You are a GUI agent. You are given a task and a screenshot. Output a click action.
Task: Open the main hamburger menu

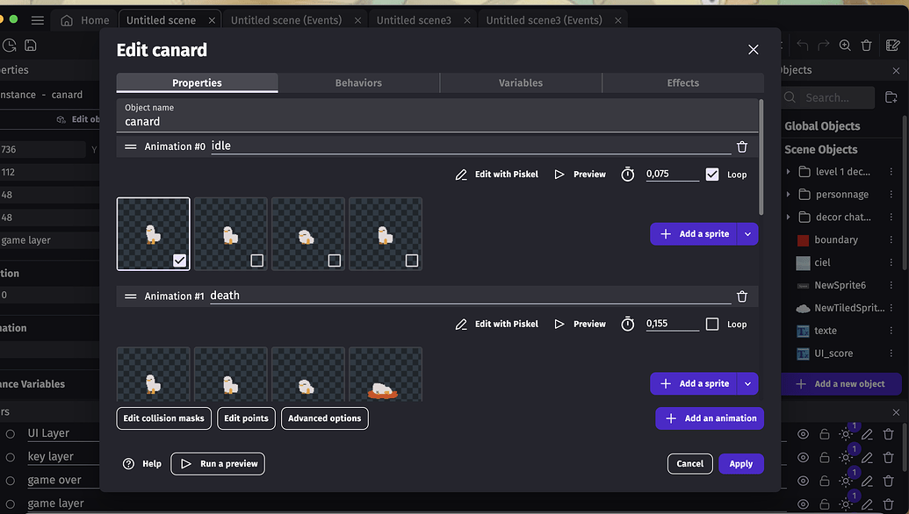(x=38, y=20)
